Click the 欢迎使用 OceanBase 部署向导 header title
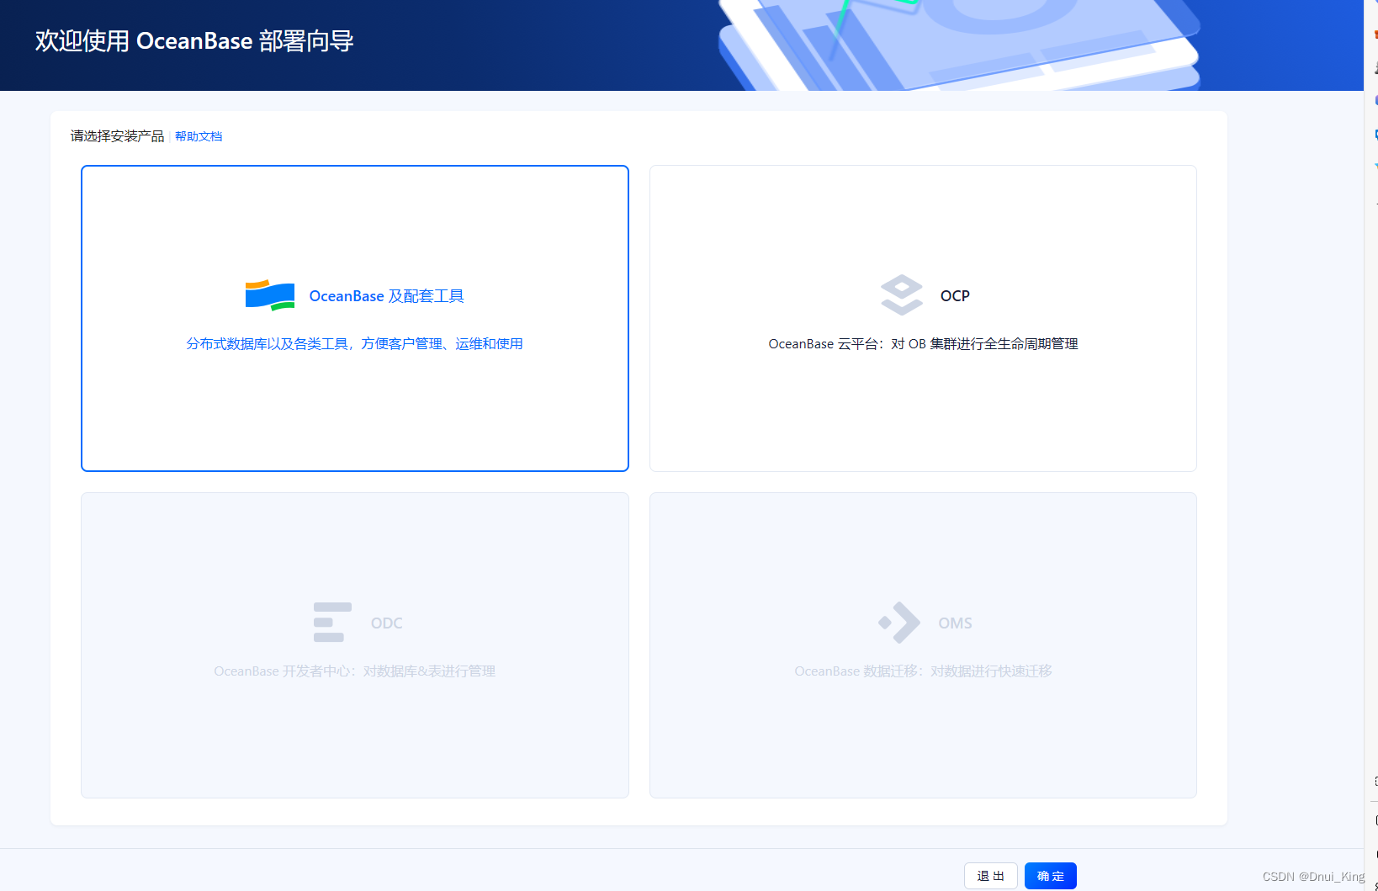 point(194,40)
